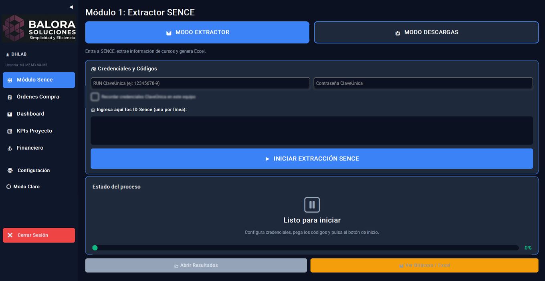Open Financiero section
The width and height of the screenshot is (545, 281).
point(39,148)
